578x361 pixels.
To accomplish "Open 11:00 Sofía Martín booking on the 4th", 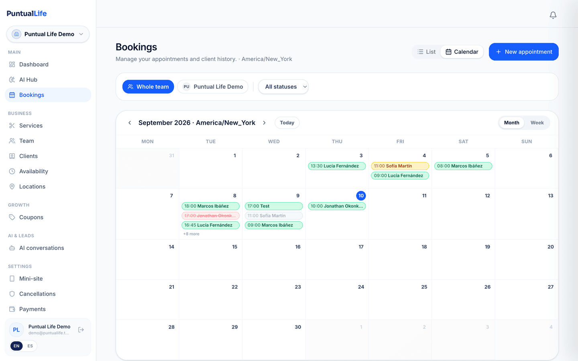I will tap(400, 166).
